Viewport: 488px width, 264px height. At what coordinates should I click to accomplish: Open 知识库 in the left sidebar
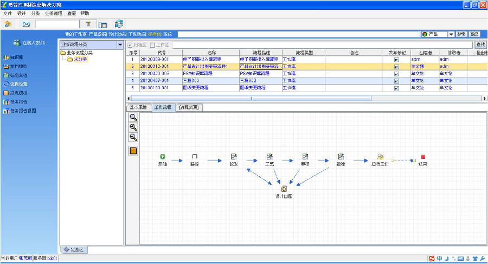[16, 57]
